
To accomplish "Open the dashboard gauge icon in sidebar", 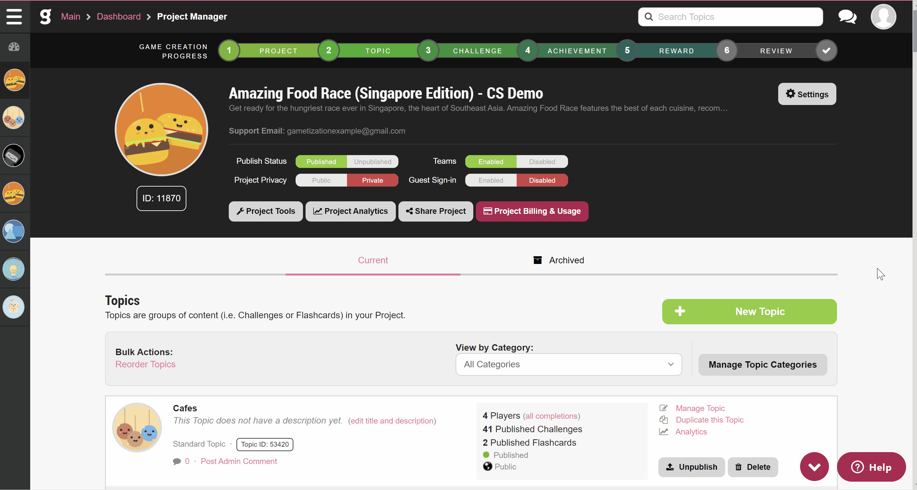I will coord(14,47).
